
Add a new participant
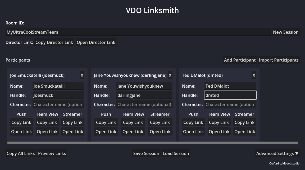point(240,60)
